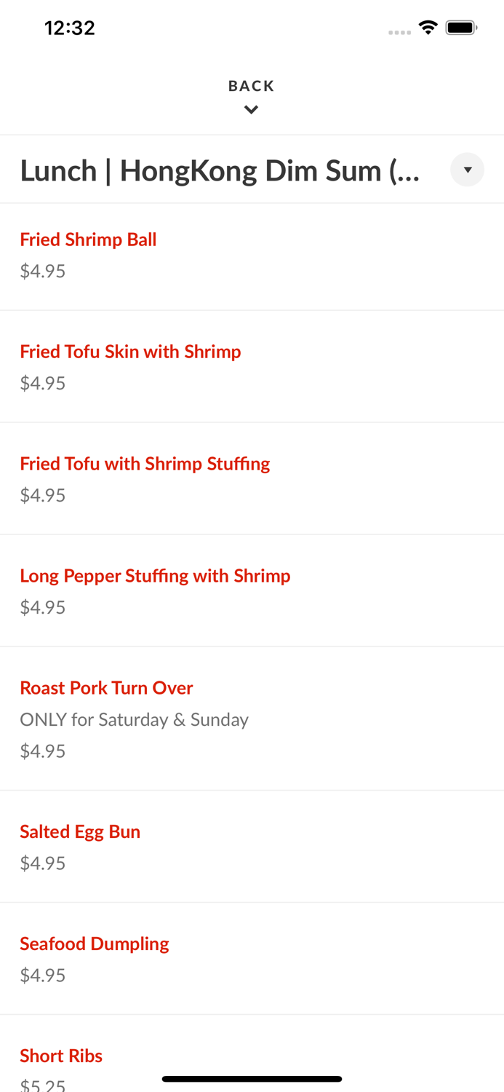This screenshot has width=504, height=1092.
Task: Select Seafood Dumpling item
Action: tap(95, 943)
